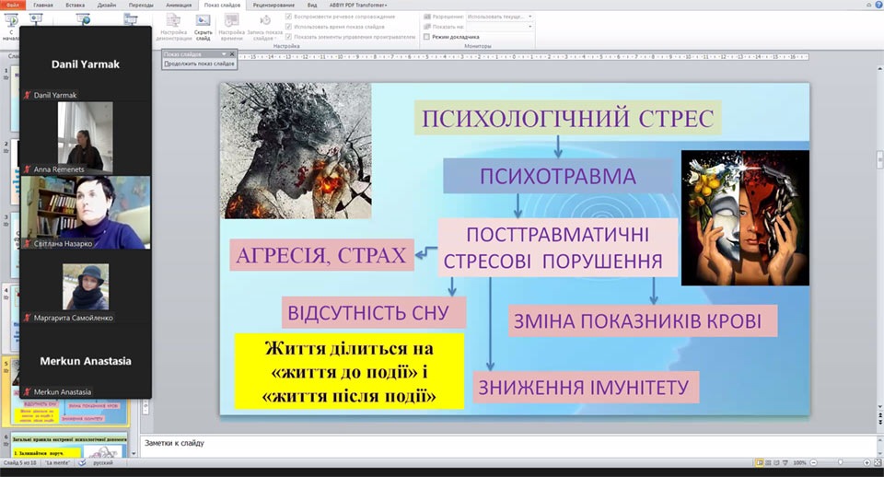Select ЗНИЖЕННЯ ІМУНІТЕТУ text box

(586, 387)
